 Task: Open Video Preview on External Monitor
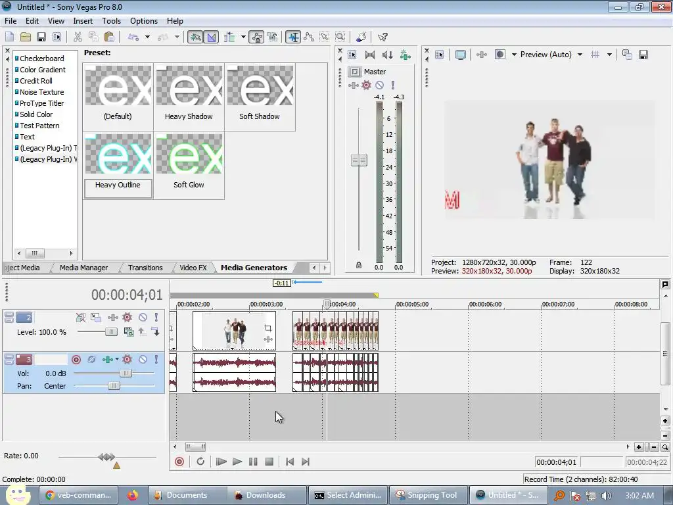(x=461, y=55)
